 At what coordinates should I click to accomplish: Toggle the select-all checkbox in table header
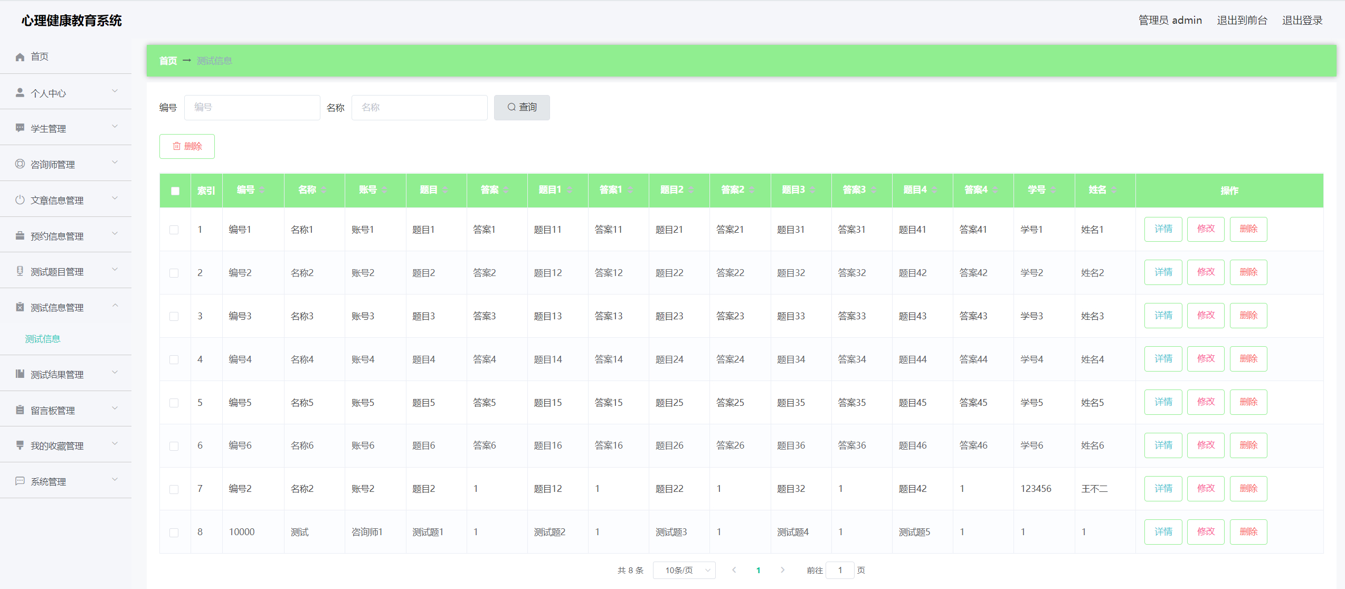[x=175, y=191]
